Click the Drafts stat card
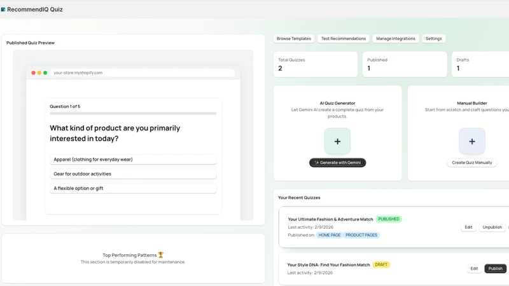Image resolution: width=509 pixels, height=286 pixels. pyautogui.click(x=480, y=64)
